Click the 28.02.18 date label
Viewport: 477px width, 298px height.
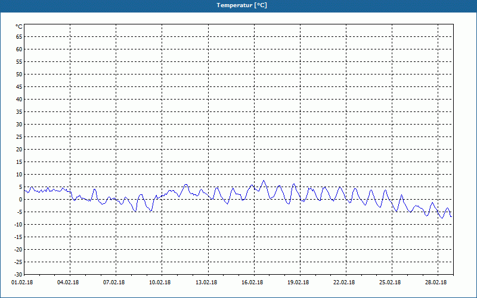pos(436,283)
